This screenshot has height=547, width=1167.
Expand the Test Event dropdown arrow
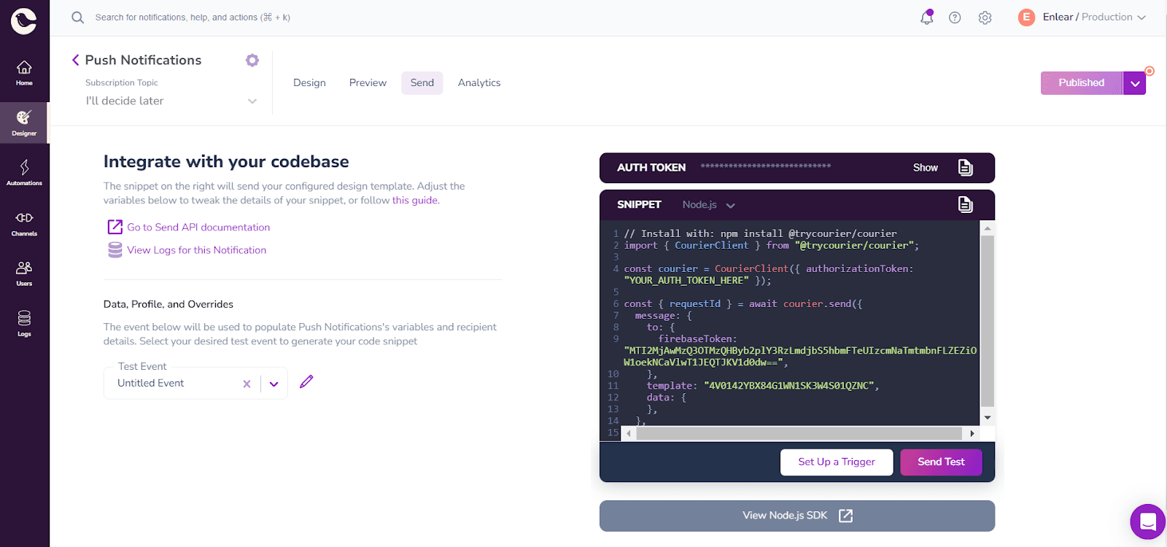[x=274, y=384]
